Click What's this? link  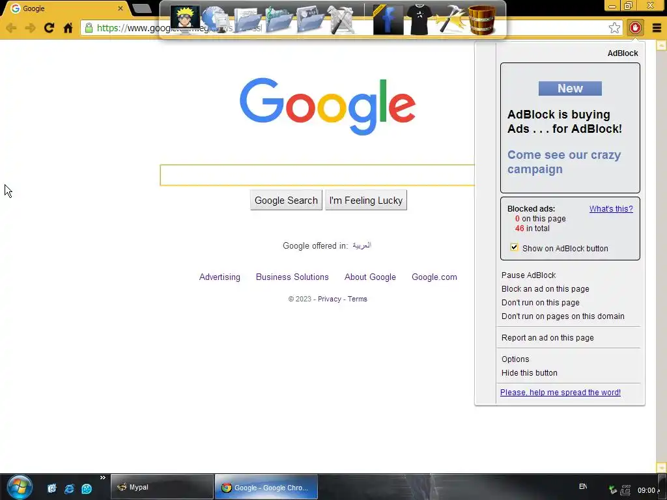click(x=611, y=209)
